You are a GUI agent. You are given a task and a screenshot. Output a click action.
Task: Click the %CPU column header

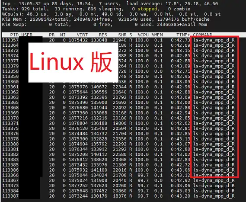tap(143, 35)
